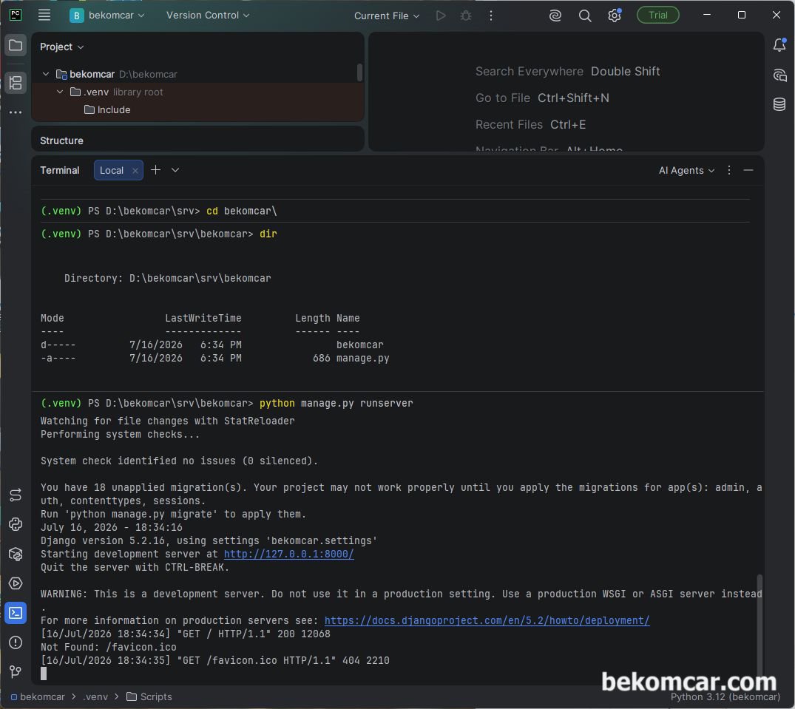Click 'manage.py' in dir listing

click(362, 359)
